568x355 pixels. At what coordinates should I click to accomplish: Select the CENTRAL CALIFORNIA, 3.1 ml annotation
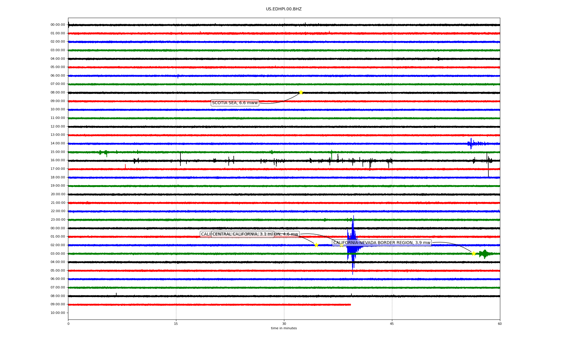243,234
